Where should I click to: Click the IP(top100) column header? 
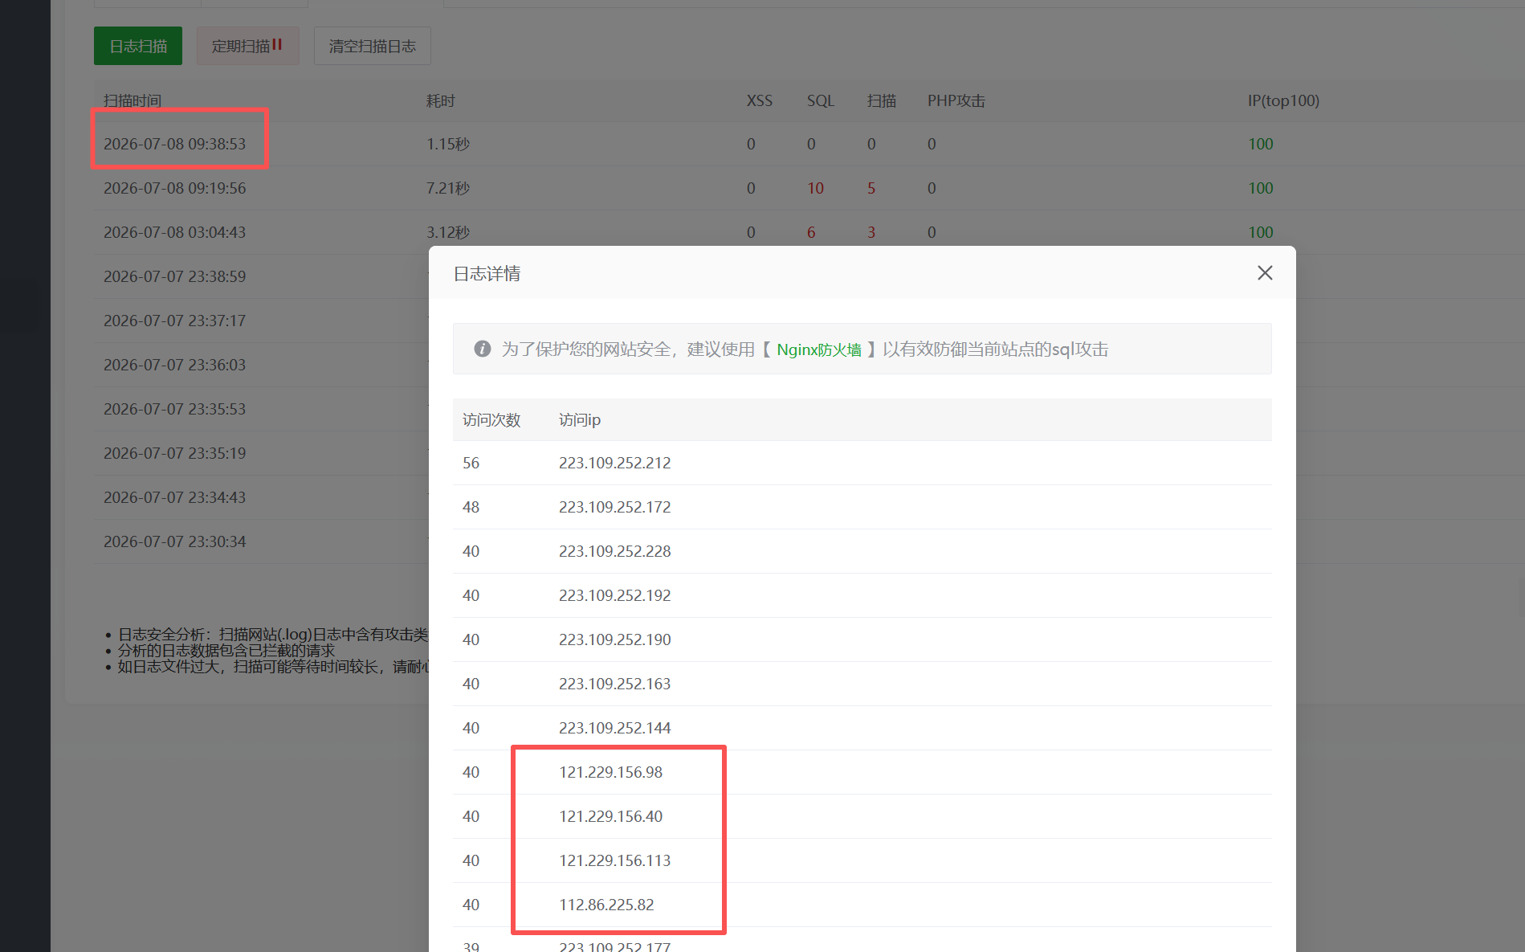pos(1283,100)
